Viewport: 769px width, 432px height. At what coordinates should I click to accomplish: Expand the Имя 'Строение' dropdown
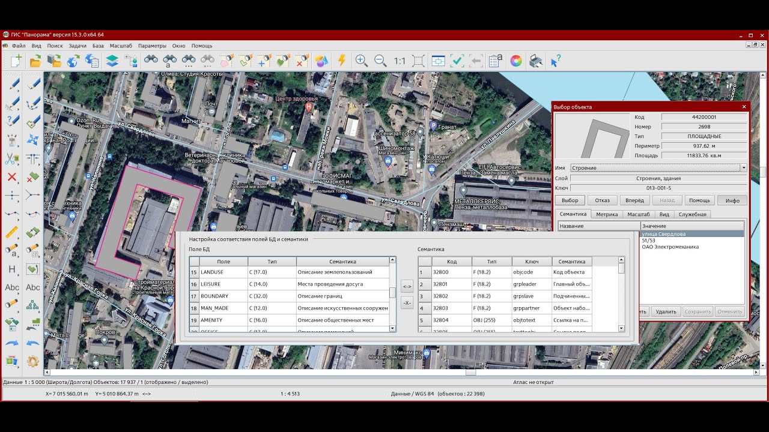pos(744,168)
